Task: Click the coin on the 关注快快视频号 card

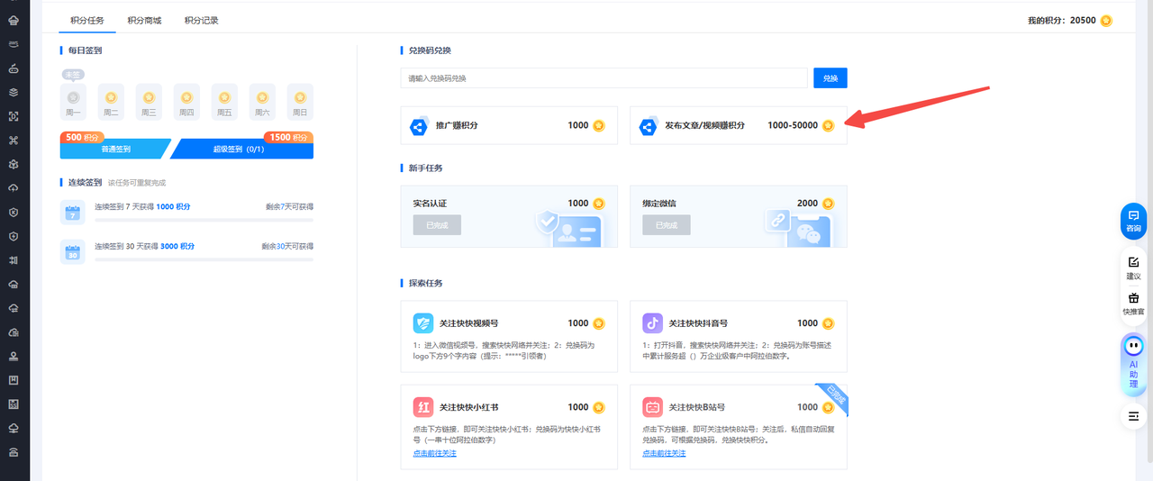Action: (x=599, y=322)
